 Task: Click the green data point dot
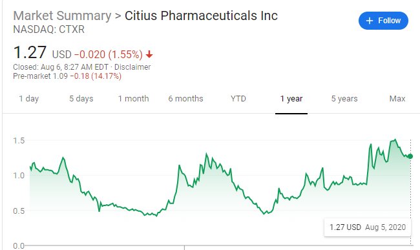click(410, 156)
